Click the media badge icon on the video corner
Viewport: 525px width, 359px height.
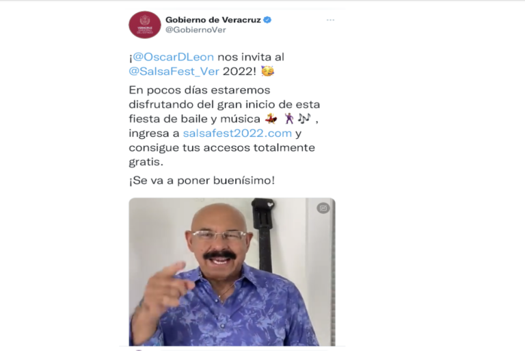coord(323,209)
